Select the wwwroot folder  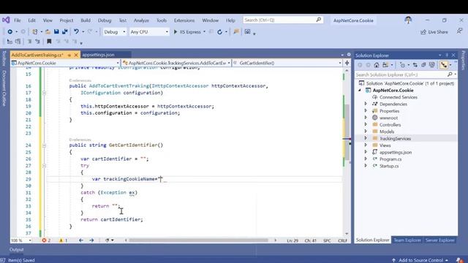point(388,118)
